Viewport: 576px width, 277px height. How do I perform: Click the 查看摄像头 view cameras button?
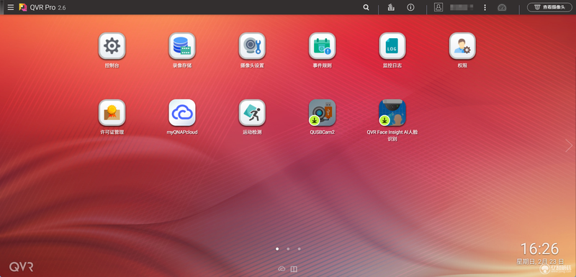point(549,7)
